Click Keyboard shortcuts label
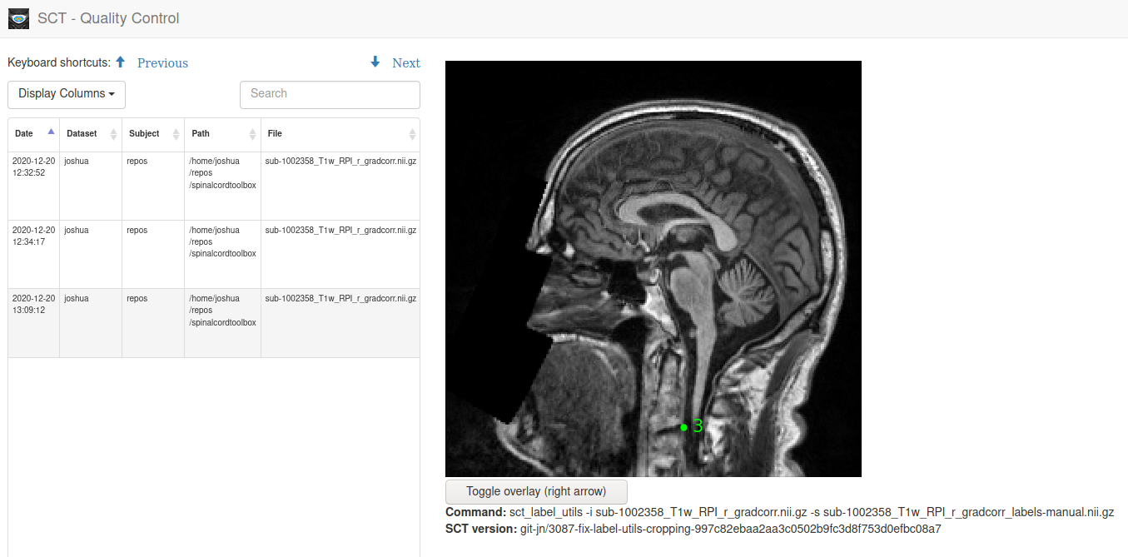 click(59, 62)
